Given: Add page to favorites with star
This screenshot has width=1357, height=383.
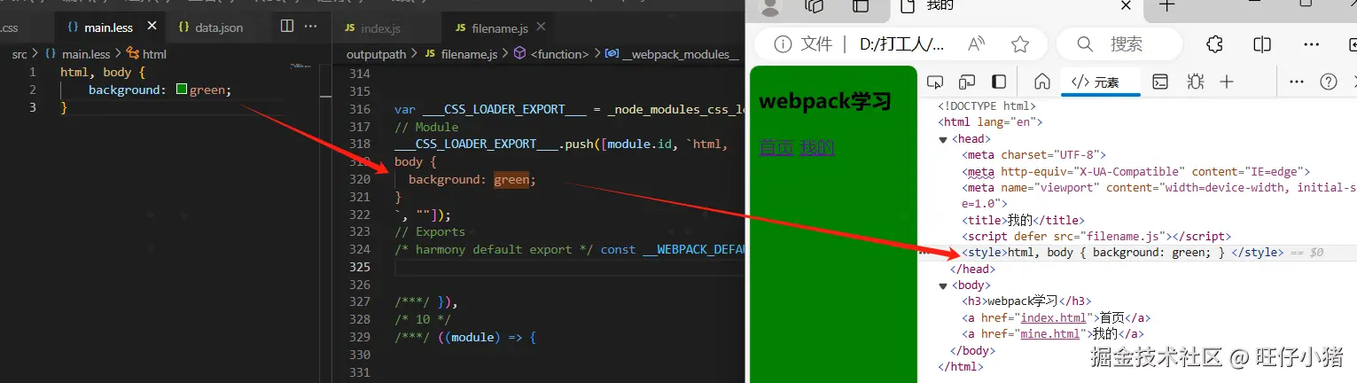Looking at the screenshot, I should [x=1020, y=44].
